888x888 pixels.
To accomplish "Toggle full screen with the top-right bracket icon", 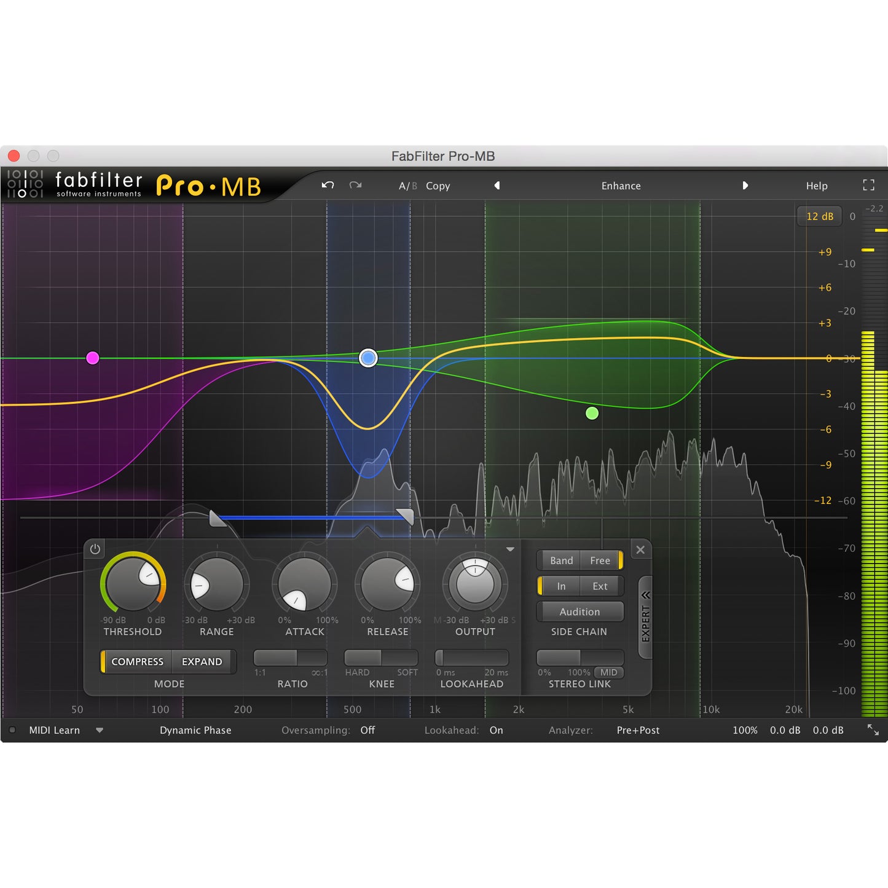I will click(869, 184).
